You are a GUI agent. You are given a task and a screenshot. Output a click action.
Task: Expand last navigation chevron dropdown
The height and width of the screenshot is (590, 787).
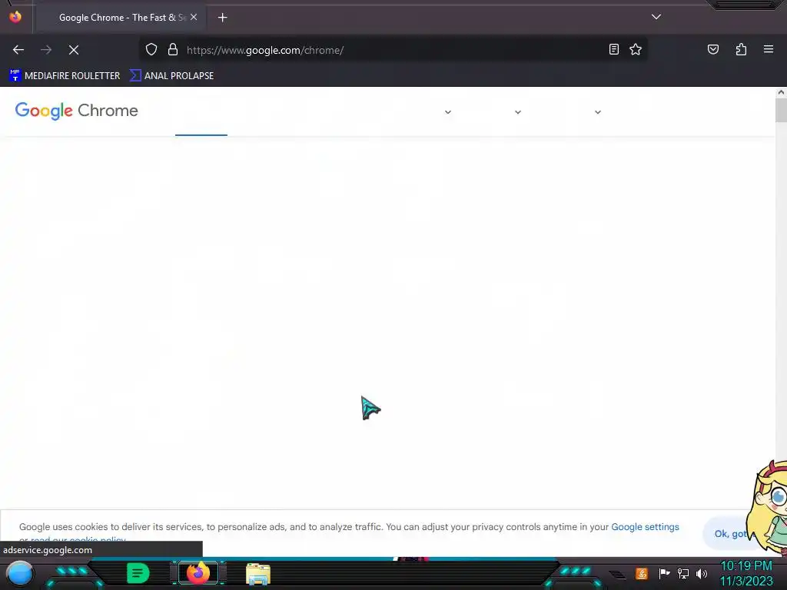tap(598, 112)
